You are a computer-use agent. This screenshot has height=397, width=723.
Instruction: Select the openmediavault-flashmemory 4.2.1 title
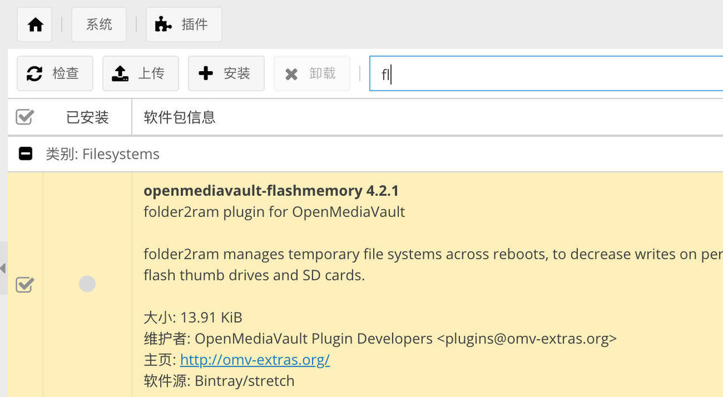pyautogui.click(x=271, y=191)
